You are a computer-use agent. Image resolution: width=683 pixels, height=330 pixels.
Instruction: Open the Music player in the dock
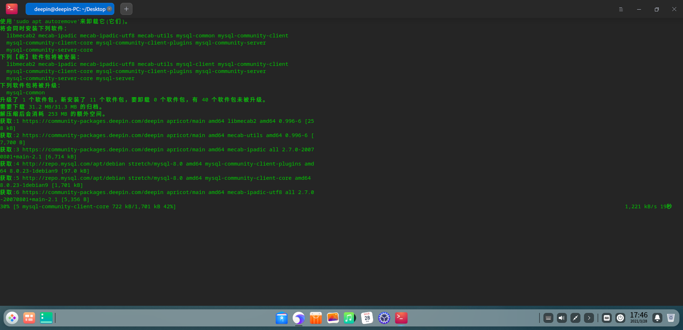click(x=350, y=318)
